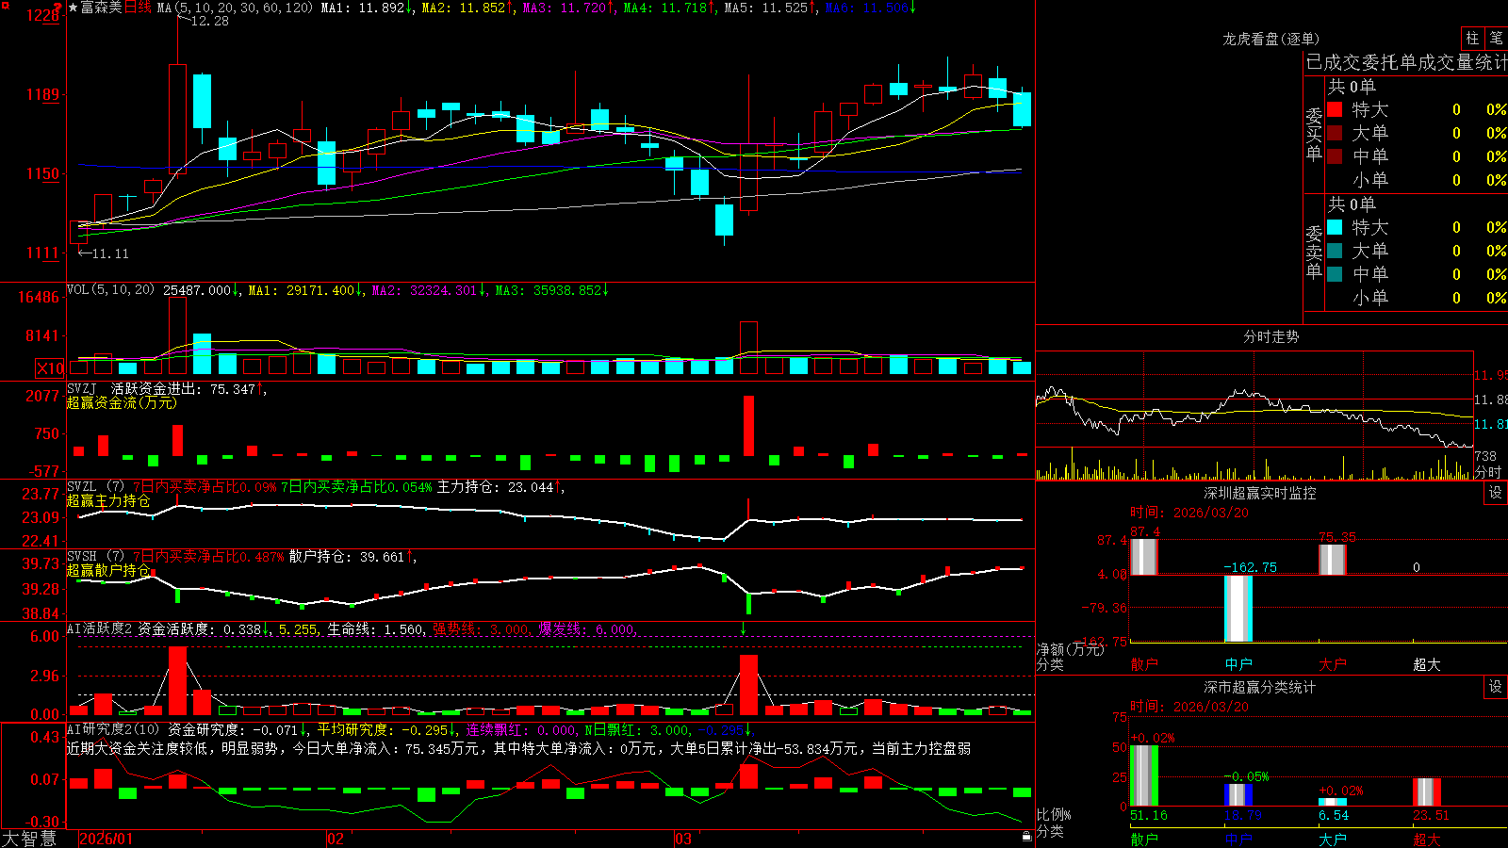Select the 深市超赢分类统计 panel title
Screen dimensions: 1508x848
coord(1259,687)
